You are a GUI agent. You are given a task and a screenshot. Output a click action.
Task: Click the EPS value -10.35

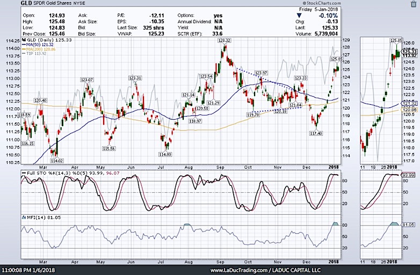pyautogui.click(x=157, y=21)
